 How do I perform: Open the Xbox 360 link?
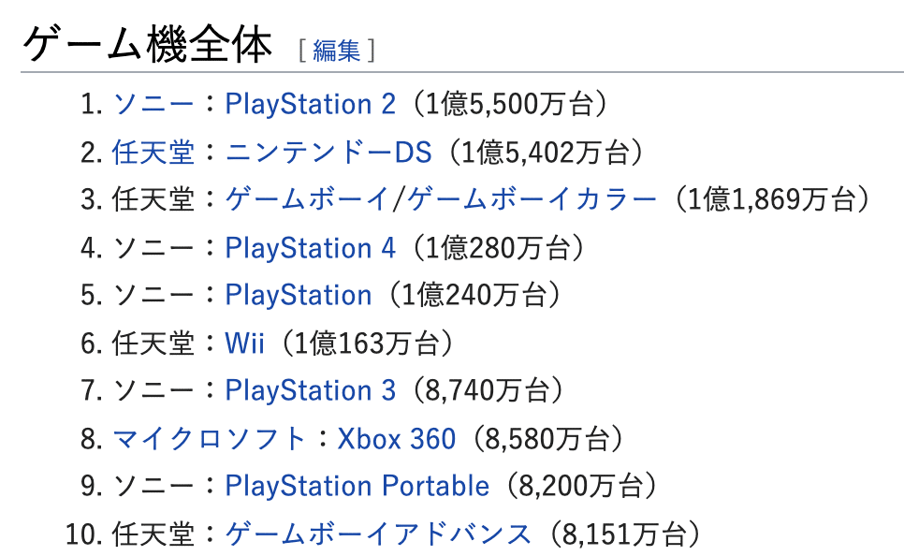point(397,439)
